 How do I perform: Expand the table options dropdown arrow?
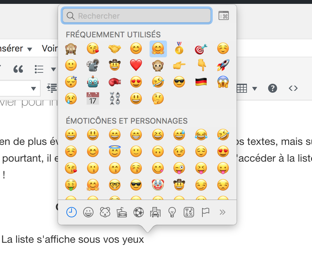tap(255, 88)
